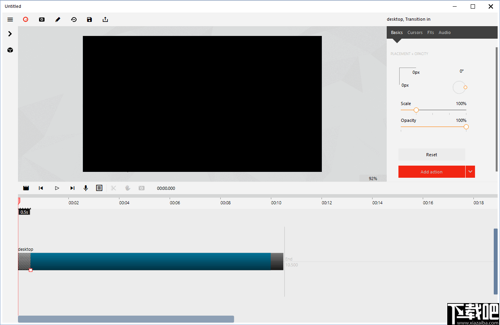Click the horizontal timeline scrollbar
The width and height of the screenshot is (500, 325).
[x=126, y=319]
